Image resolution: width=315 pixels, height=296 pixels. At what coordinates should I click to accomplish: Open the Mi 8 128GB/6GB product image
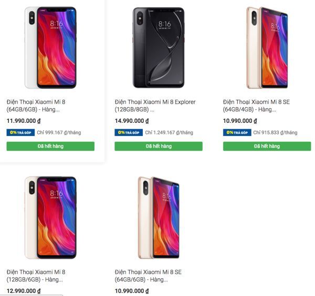[50, 218]
